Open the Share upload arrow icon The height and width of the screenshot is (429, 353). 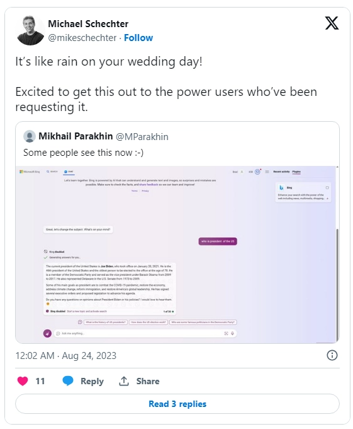124,381
